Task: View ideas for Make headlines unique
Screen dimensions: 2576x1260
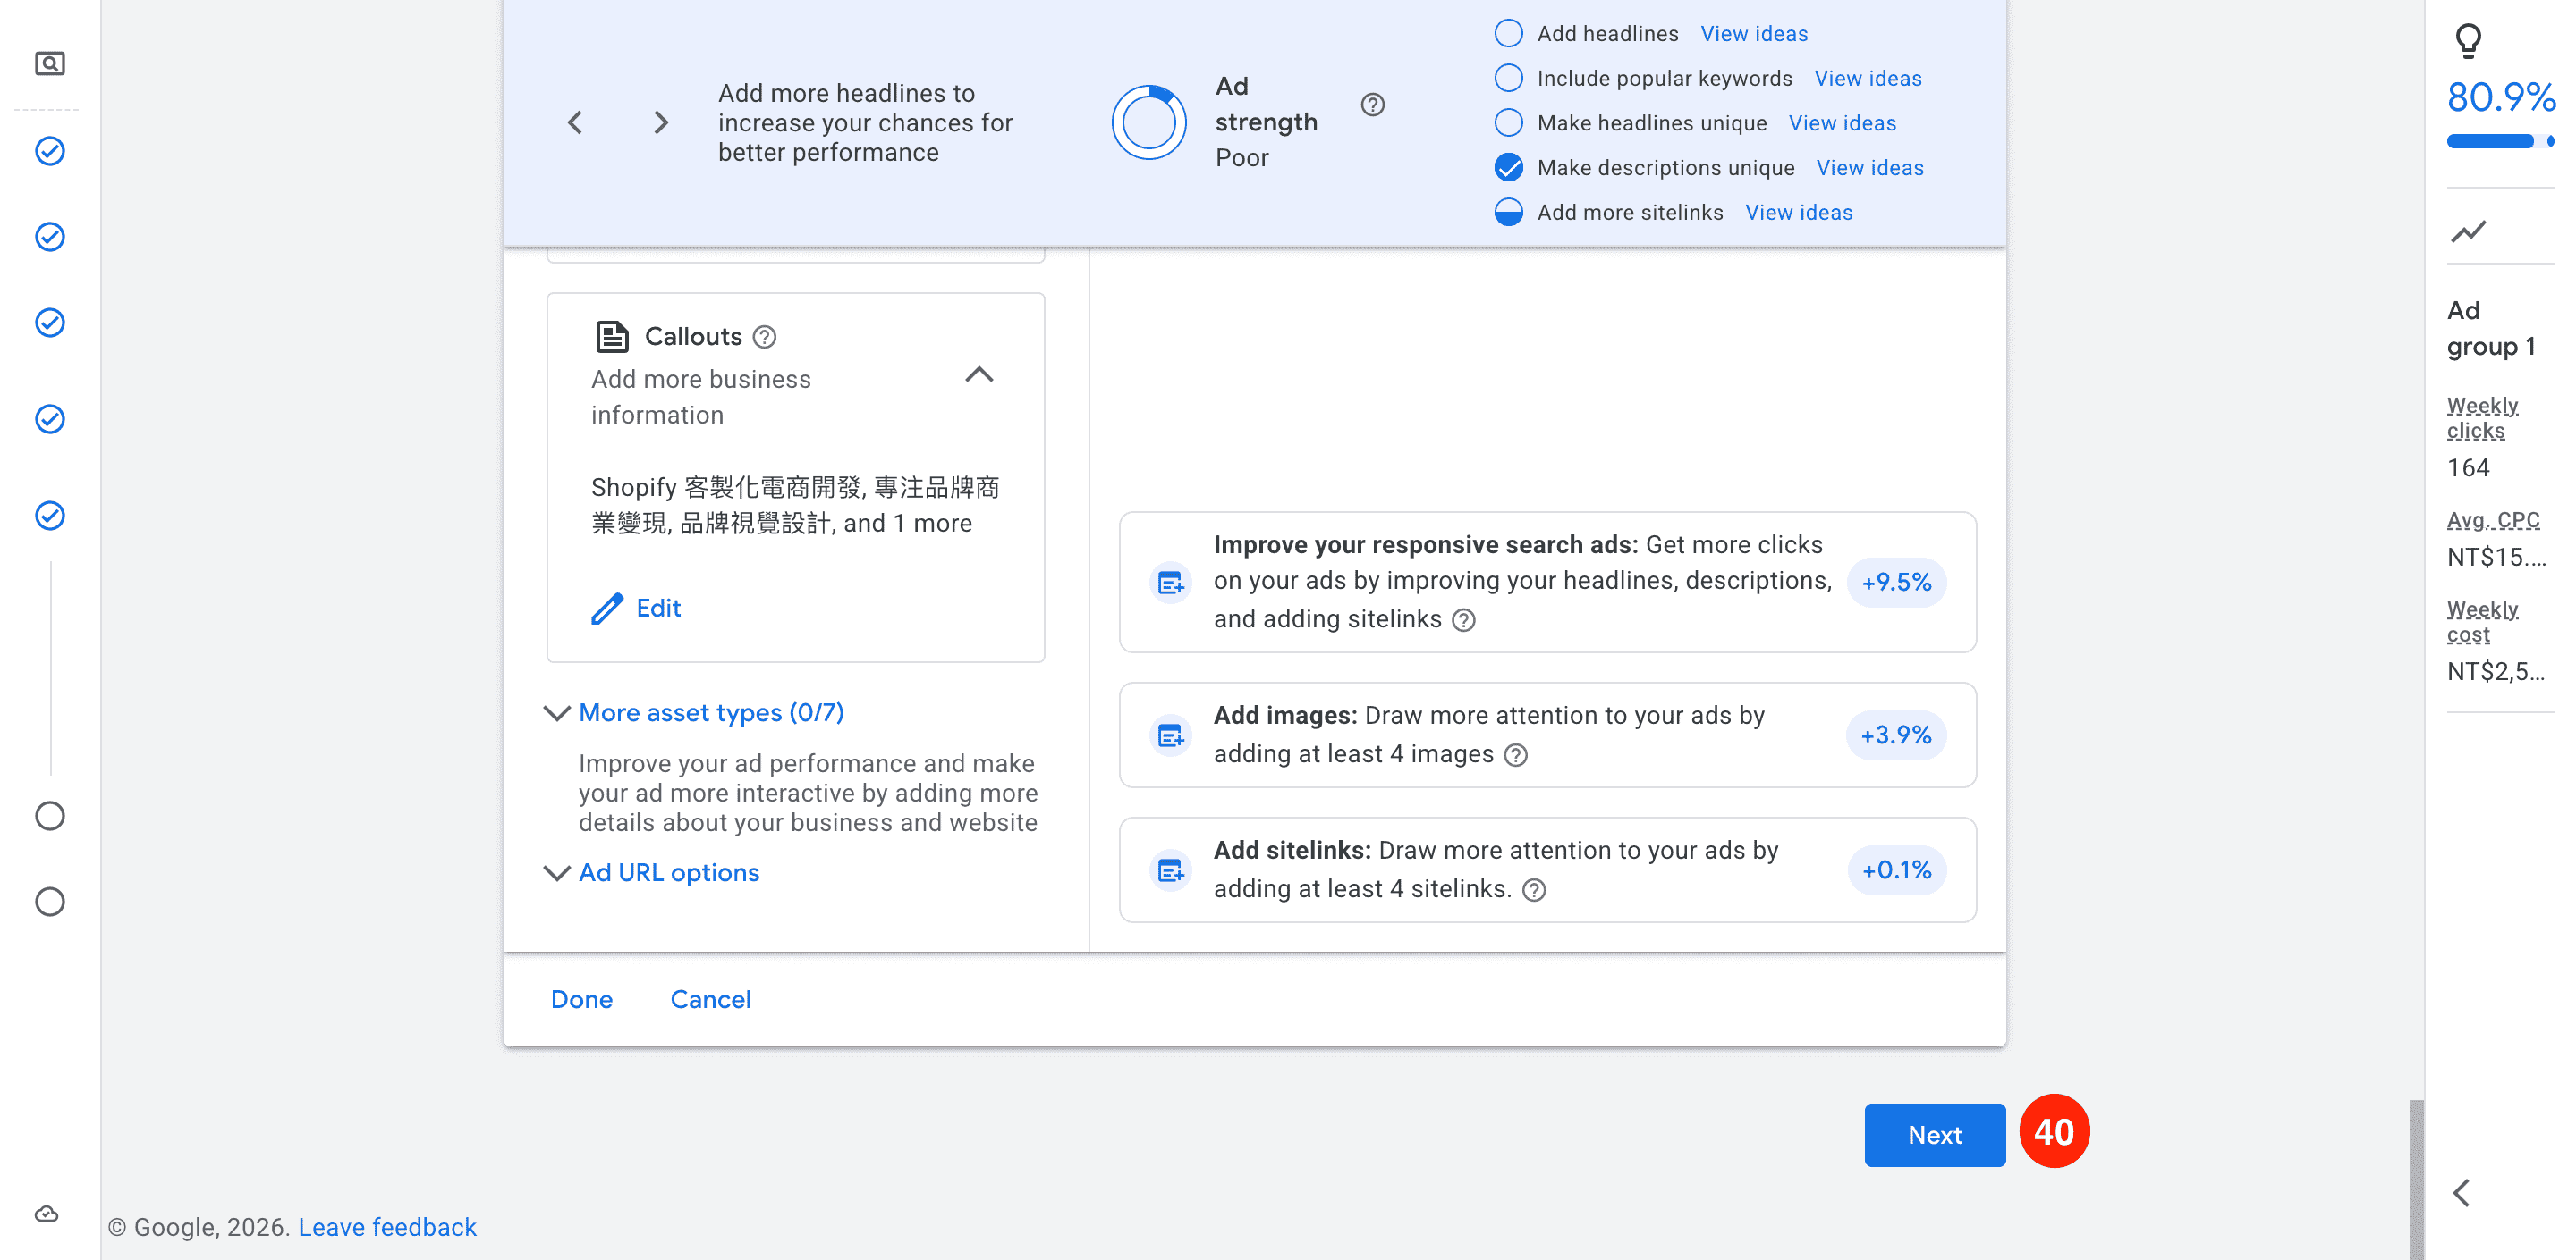Action: [1842, 124]
